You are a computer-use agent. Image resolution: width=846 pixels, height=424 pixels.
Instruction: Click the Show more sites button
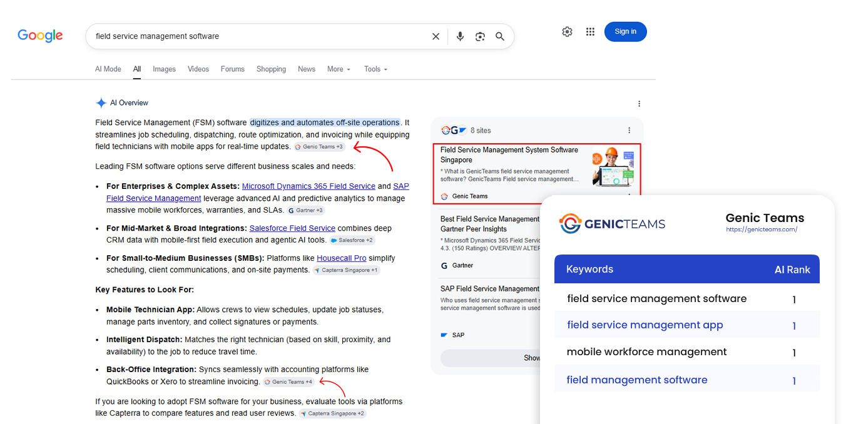point(491,358)
